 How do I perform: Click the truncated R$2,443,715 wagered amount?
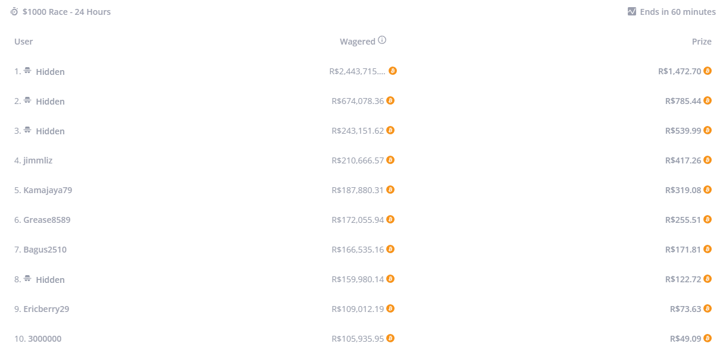[x=357, y=71]
